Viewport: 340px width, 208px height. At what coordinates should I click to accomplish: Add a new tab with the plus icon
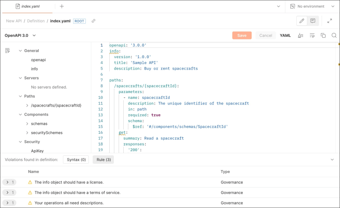tap(62, 6)
